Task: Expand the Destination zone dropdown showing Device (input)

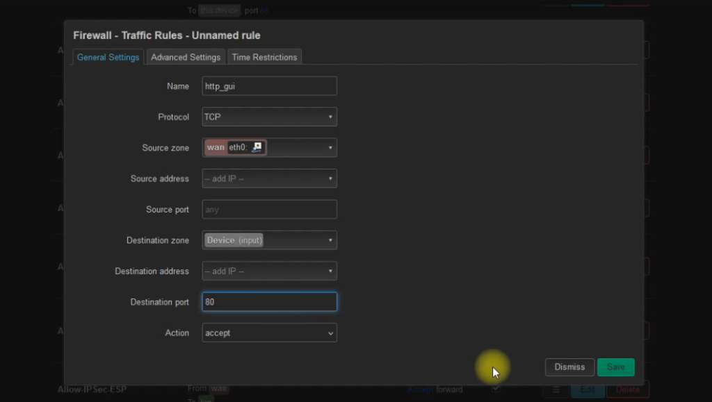Action: point(331,240)
